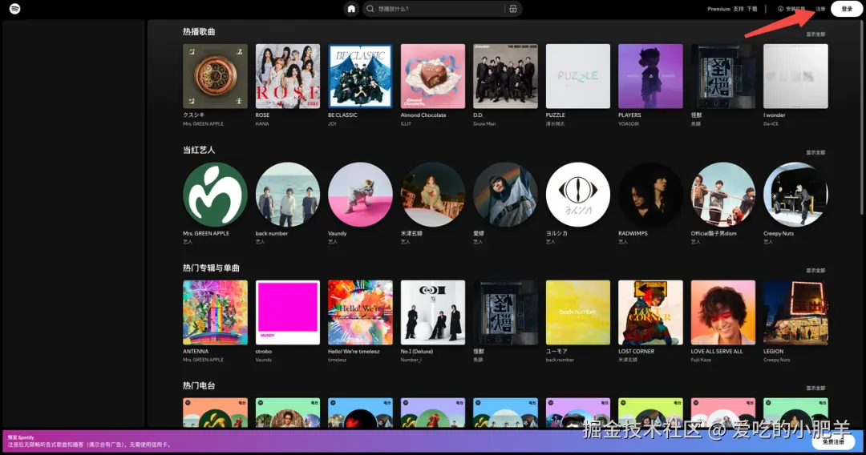Open RADWIMPS artist photo
The height and width of the screenshot is (455, 866).
[x=650, y=194]
